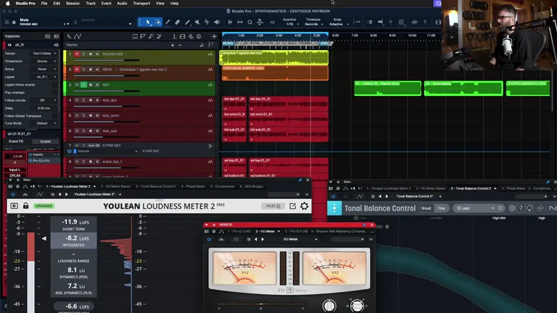Open Youlean Loudness Meter settings gear
The height and width of the screenshot is (313, 557).
pyautogui.click(x=304, y=206)
